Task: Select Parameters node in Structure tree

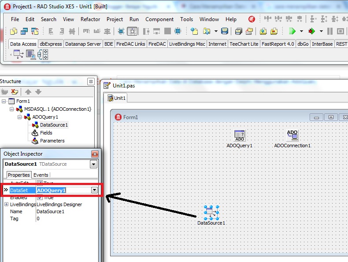Action: tap(52, 141)
